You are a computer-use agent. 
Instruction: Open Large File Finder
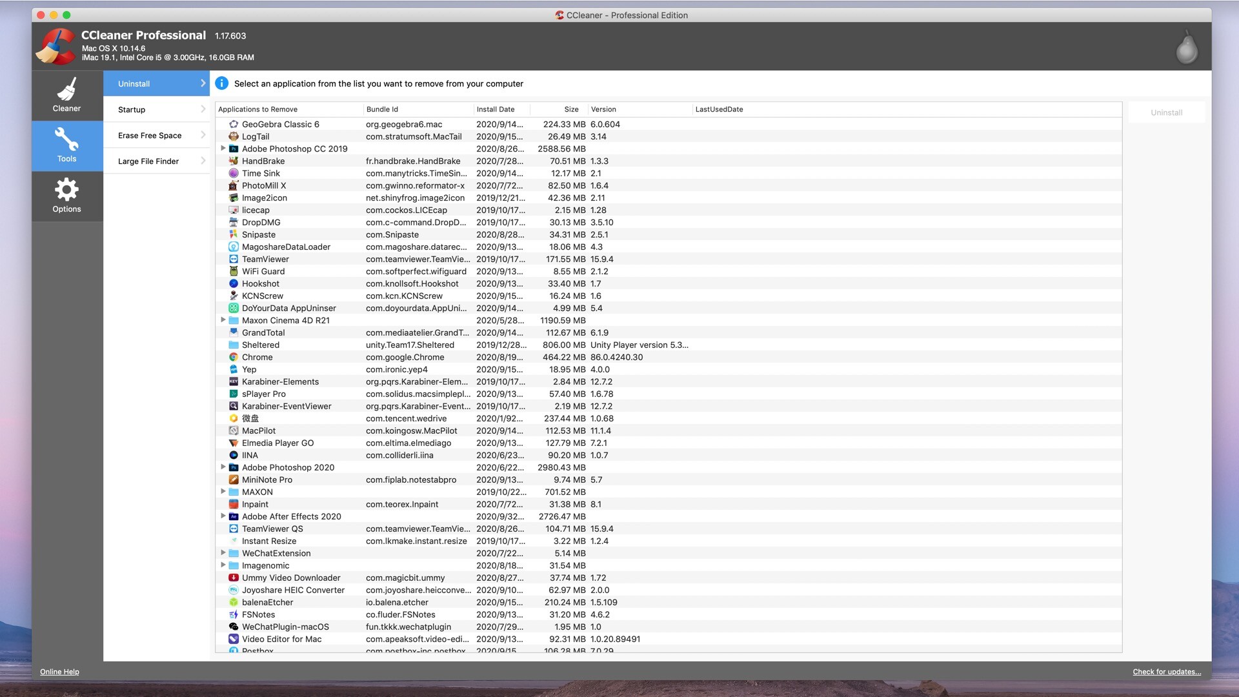(x=156, y=161)
